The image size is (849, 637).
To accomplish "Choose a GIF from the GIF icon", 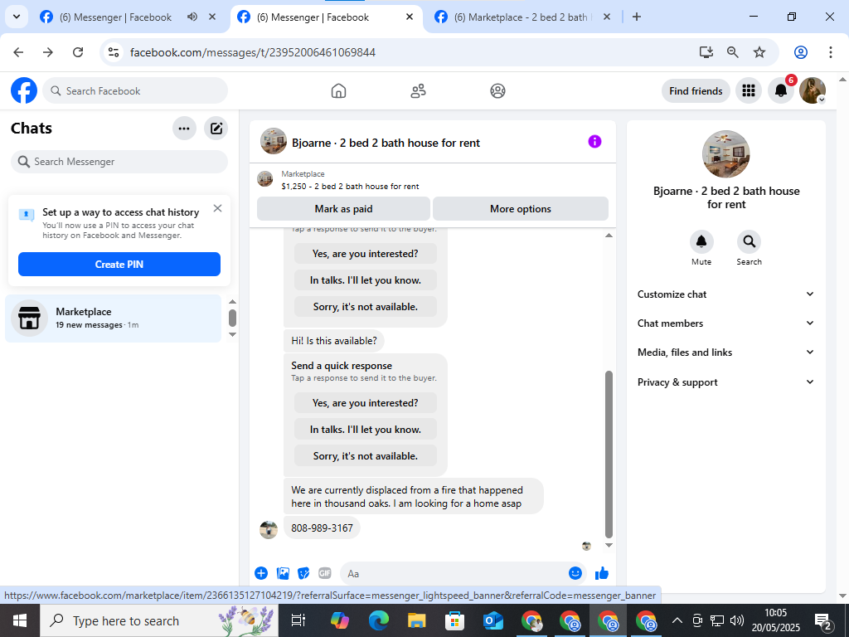I will pyautogui.click(x=325, y=573).
